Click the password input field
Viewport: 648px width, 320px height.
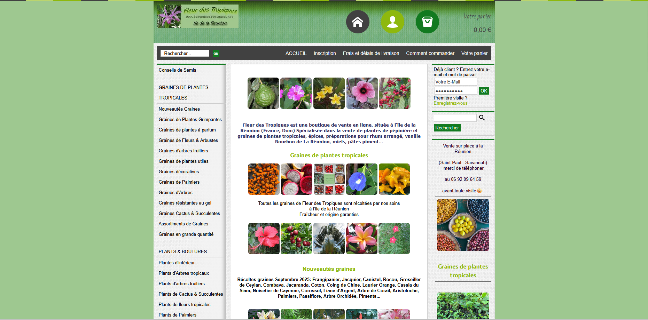tap(456, 91)
